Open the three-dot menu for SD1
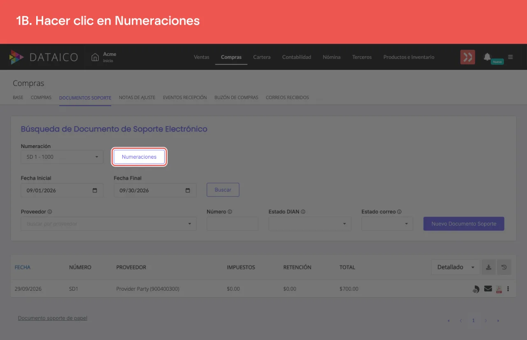The width and height of the screenshot is (527, 340). click(x=508, y=289)
